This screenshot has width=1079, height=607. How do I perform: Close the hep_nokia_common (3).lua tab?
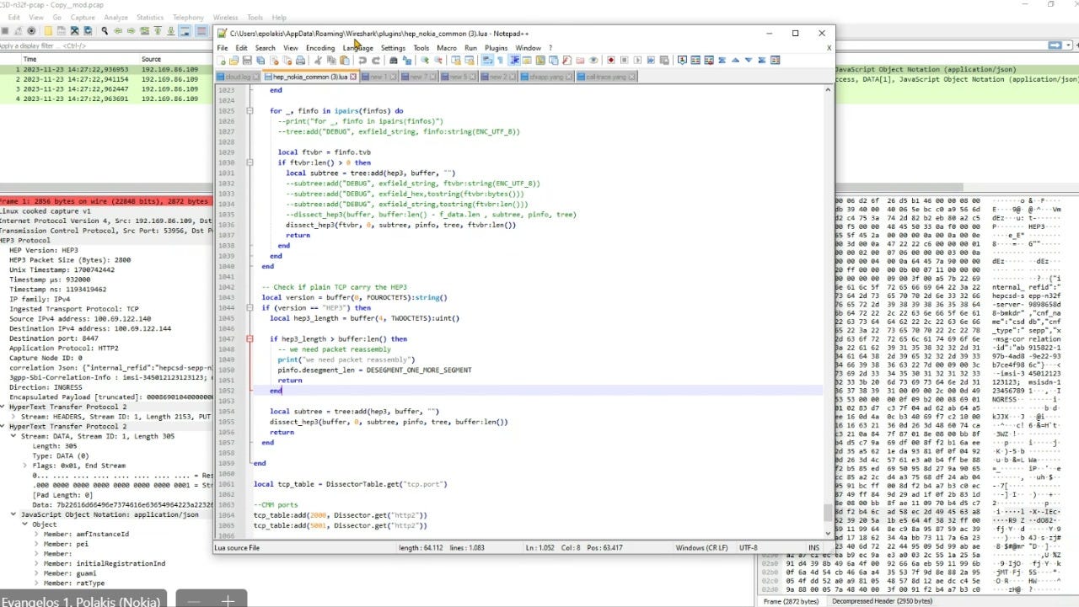(x=354, y=77)
